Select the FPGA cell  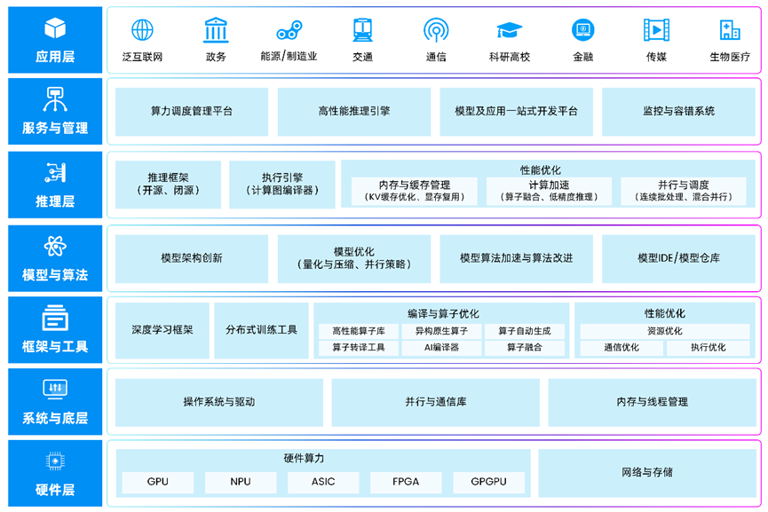click(x=406, y=482)
